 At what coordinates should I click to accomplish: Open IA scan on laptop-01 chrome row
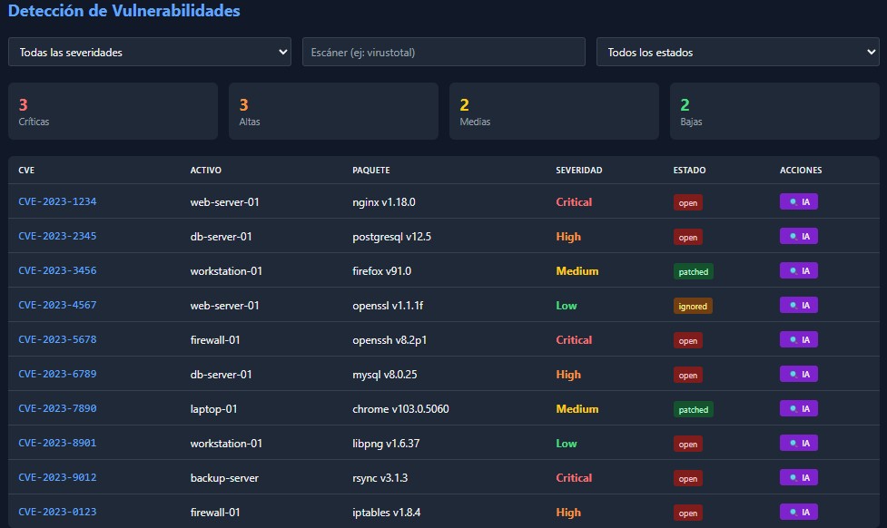[798, 408]
